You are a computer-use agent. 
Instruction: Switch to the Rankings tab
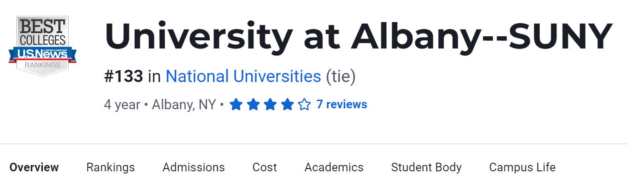pyautogui.click(x=111, y=167)
